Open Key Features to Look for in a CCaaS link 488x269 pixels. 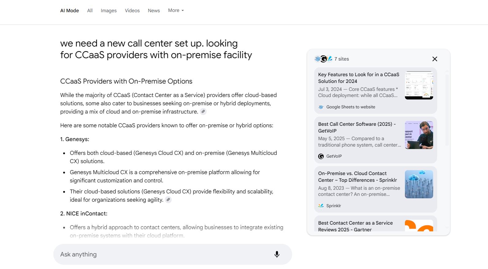(359, 78)
